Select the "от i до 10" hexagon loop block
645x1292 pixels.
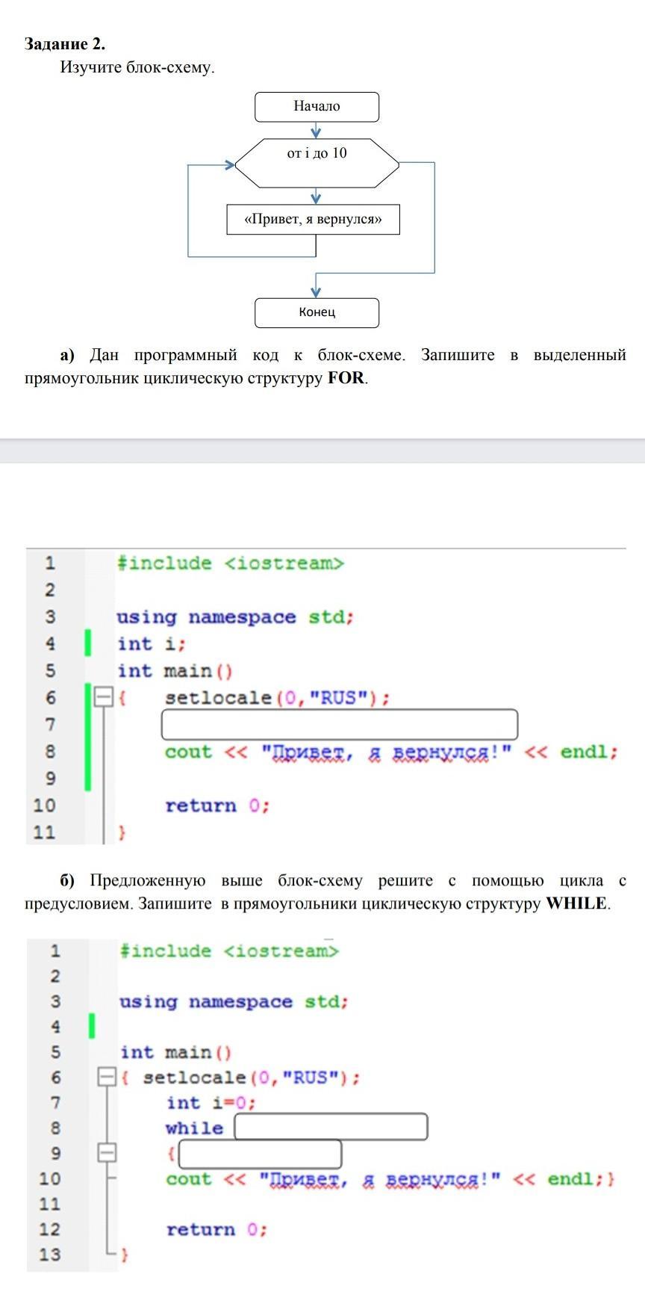pyautogui.click(x=317, y=154)
